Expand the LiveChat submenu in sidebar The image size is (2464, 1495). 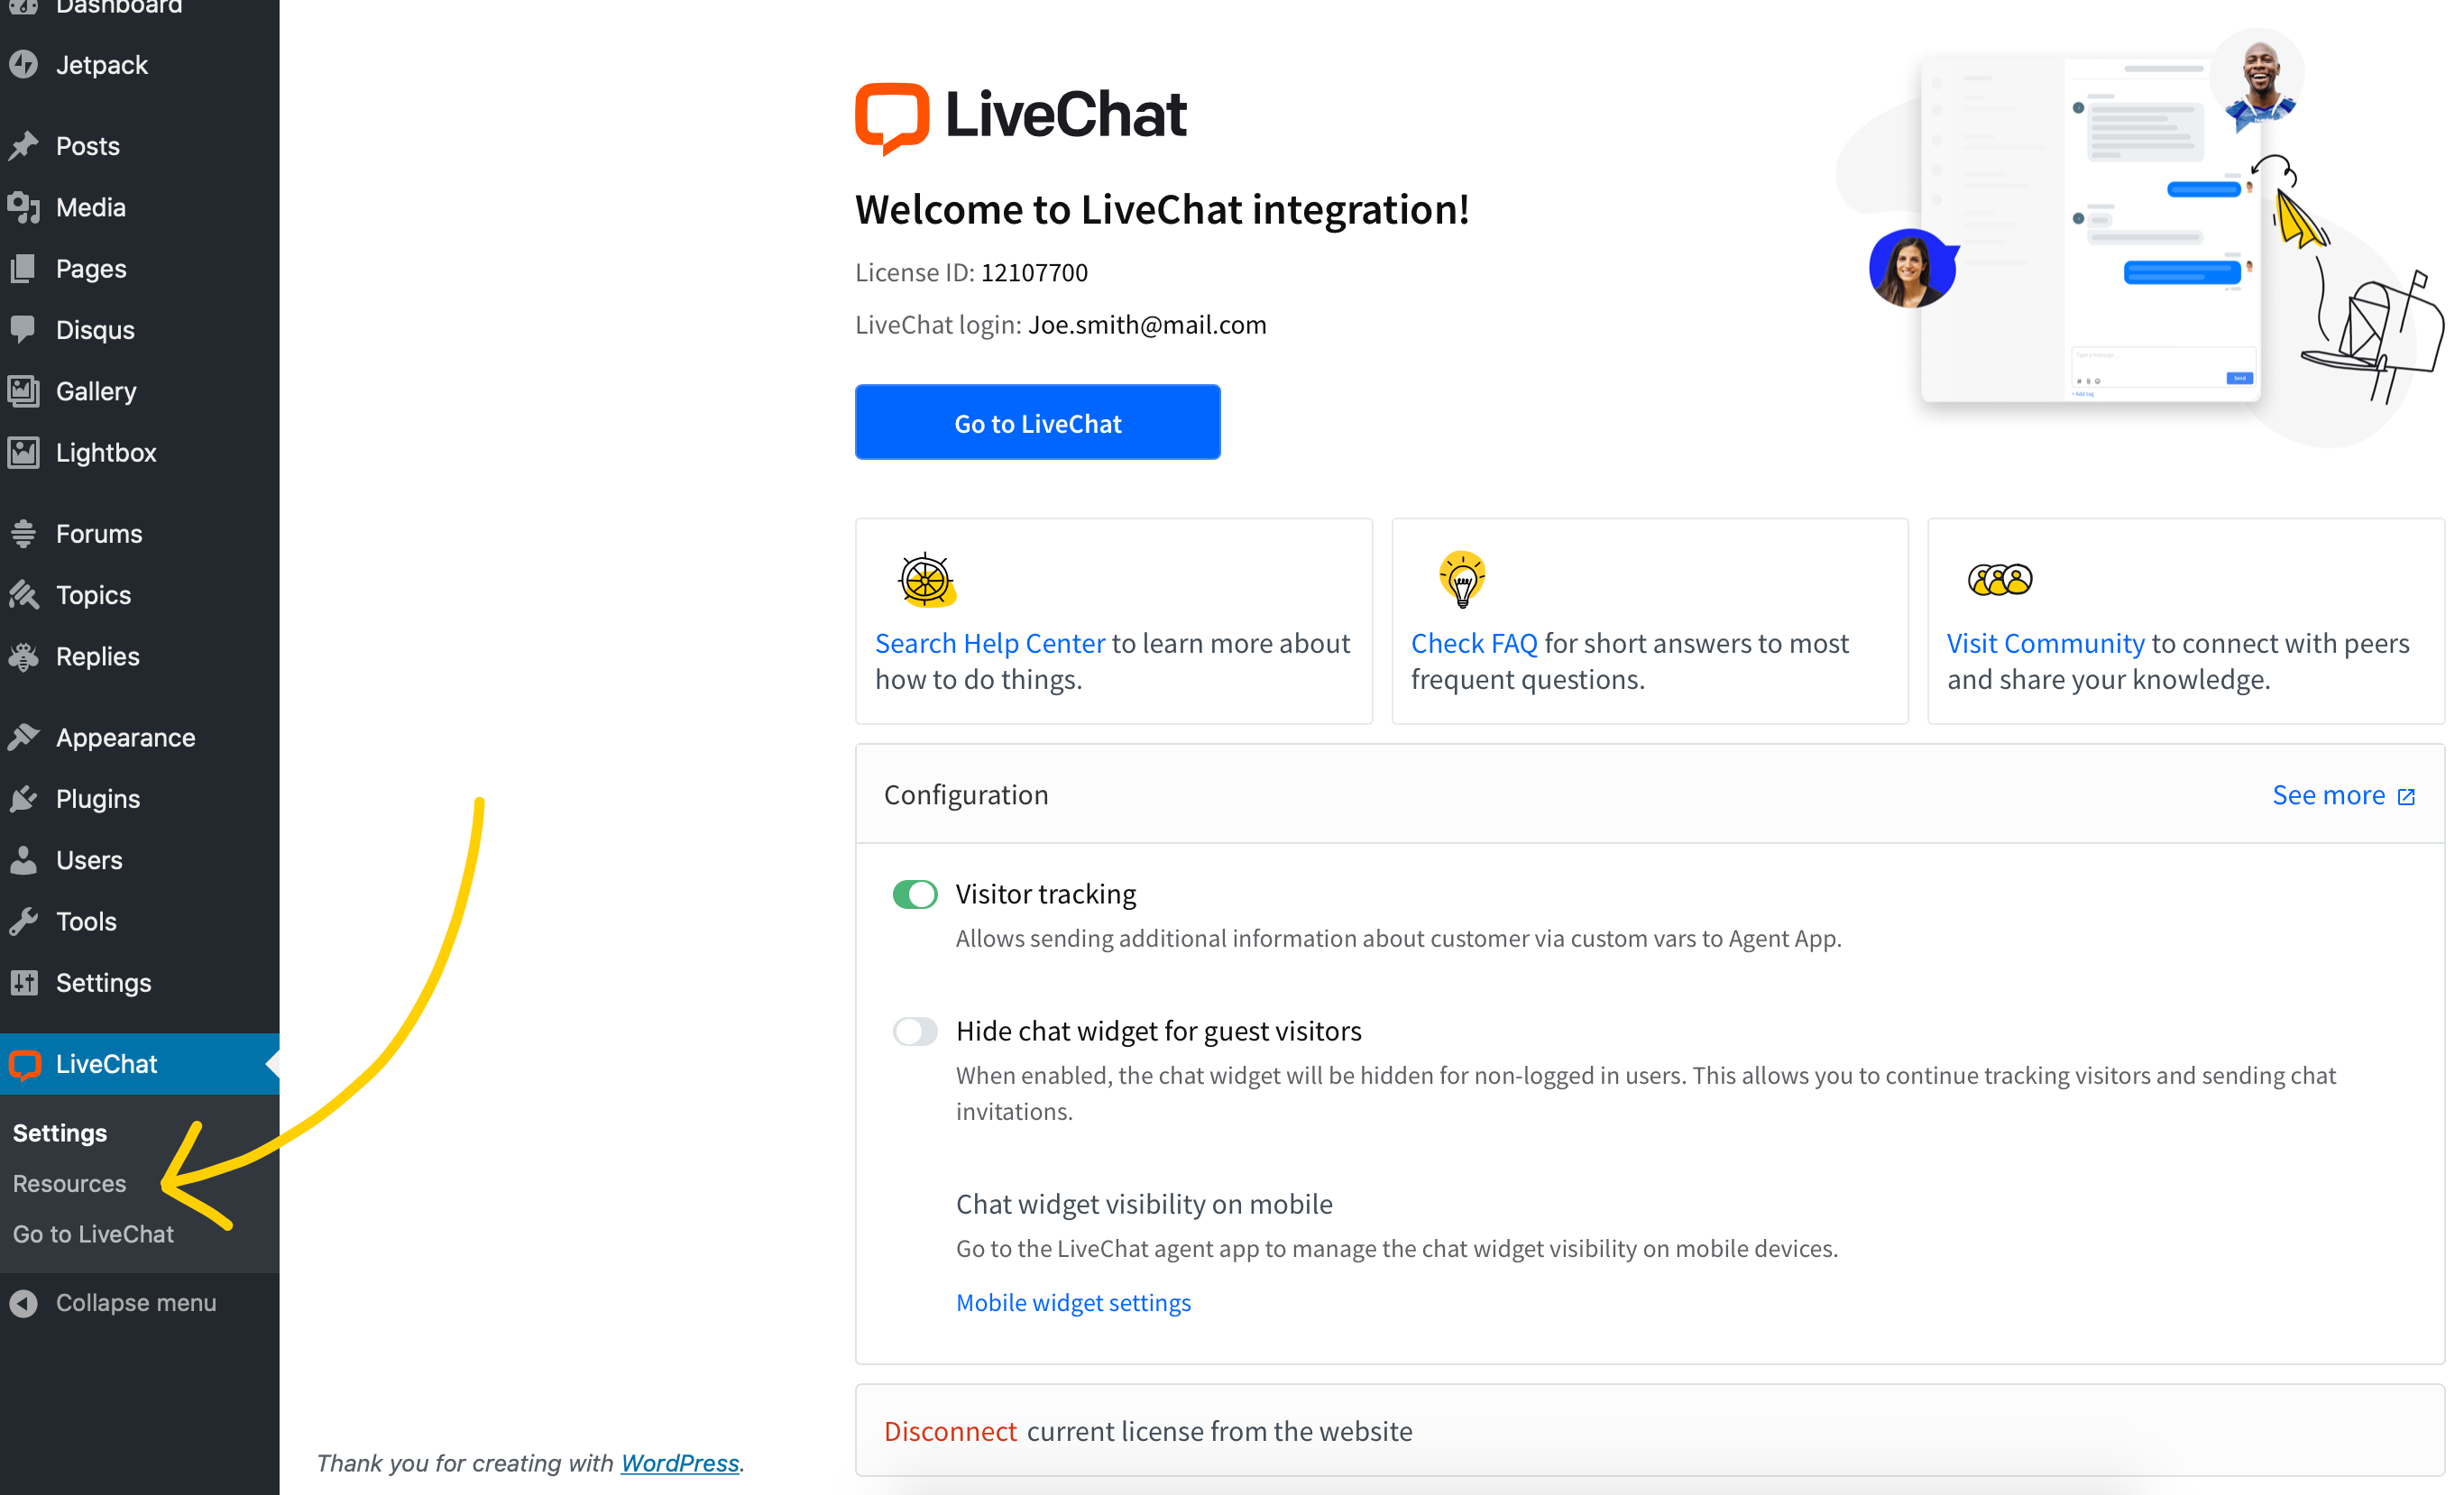click(x=106, y=1062)
